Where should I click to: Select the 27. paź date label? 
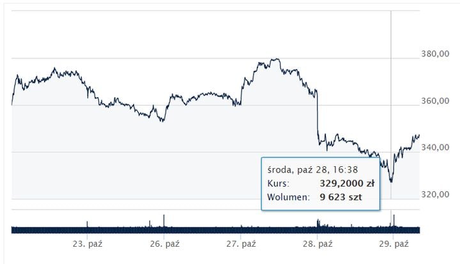241,244
